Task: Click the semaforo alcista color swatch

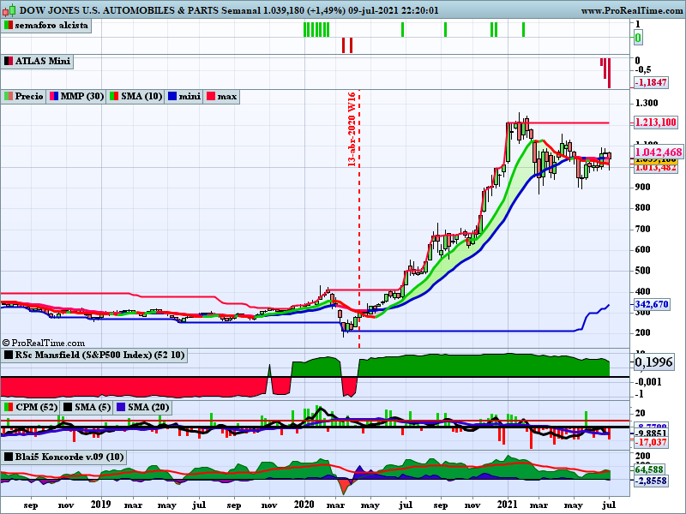Action: coord(9,26)
